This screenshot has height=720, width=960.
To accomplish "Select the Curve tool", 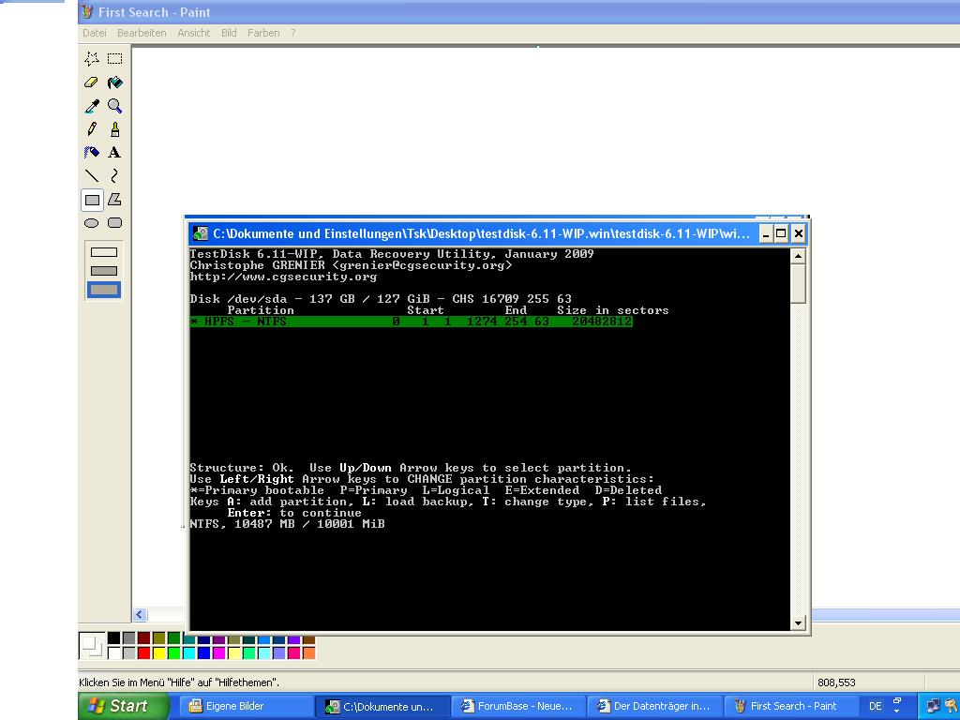I will [114, 175].
